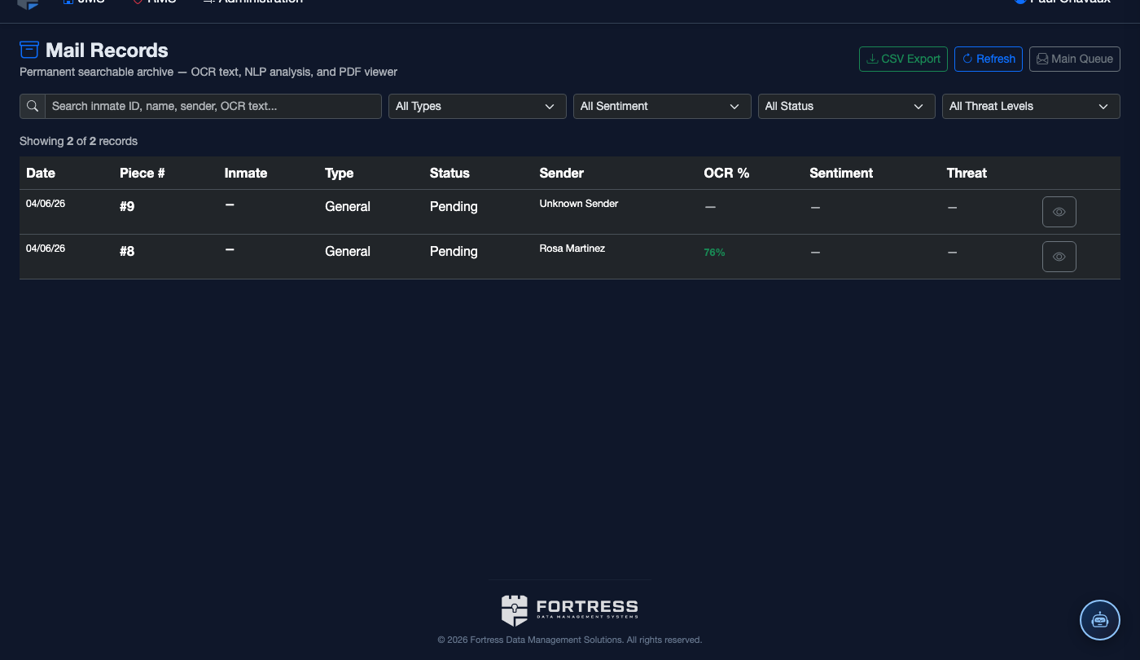Click the Date column header

coord(41,173)
